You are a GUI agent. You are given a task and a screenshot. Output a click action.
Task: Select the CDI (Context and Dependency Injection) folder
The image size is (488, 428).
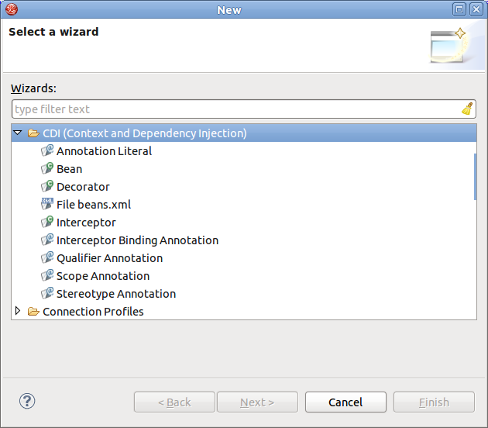(144, 133)
